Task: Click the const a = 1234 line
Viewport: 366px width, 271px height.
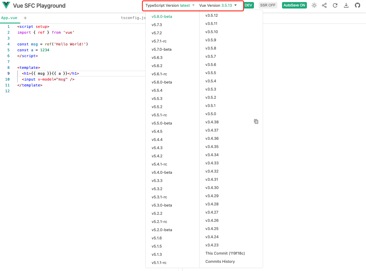Action: pyautogui.click(x=33, y=50)
